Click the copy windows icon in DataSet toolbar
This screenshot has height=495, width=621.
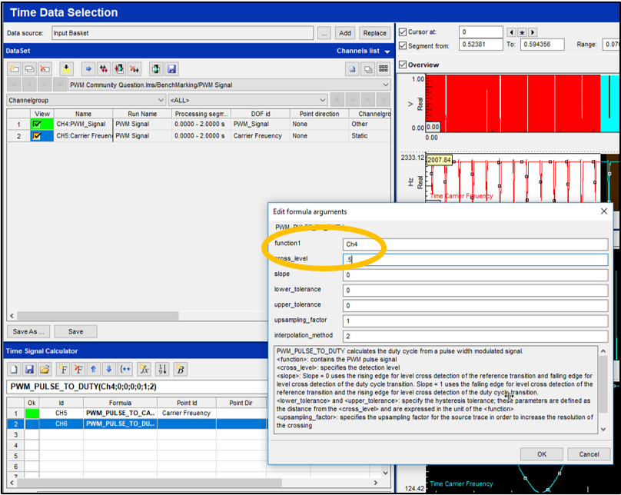coord(368,69)
